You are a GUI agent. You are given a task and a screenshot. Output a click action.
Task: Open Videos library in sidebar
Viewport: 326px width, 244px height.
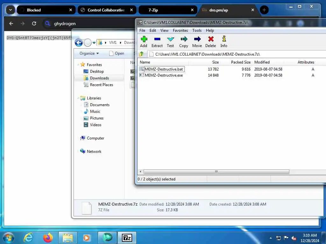96,125
